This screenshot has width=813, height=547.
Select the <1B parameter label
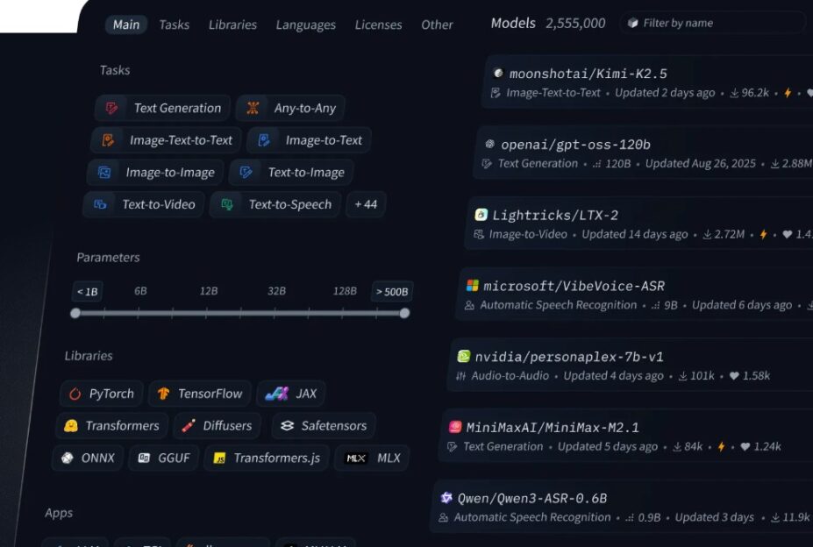pos(87,291)
